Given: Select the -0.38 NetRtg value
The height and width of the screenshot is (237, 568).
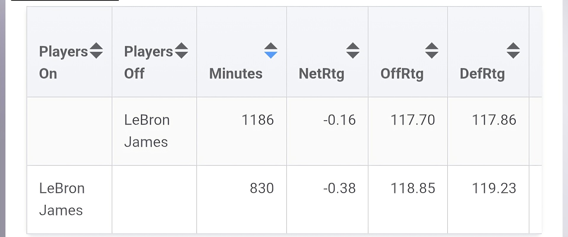Looking at the screenshot, I should point(339,188).
